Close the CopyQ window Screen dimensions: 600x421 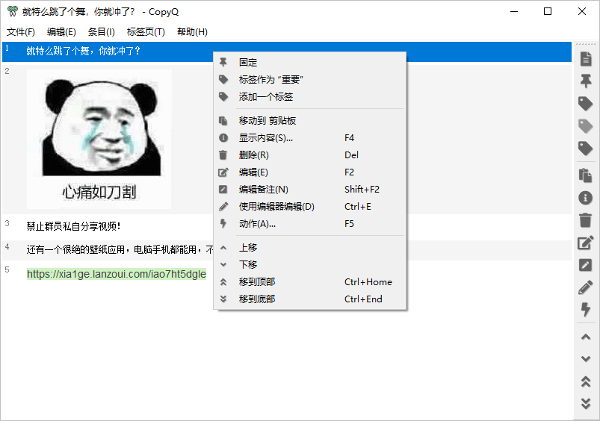582,11
